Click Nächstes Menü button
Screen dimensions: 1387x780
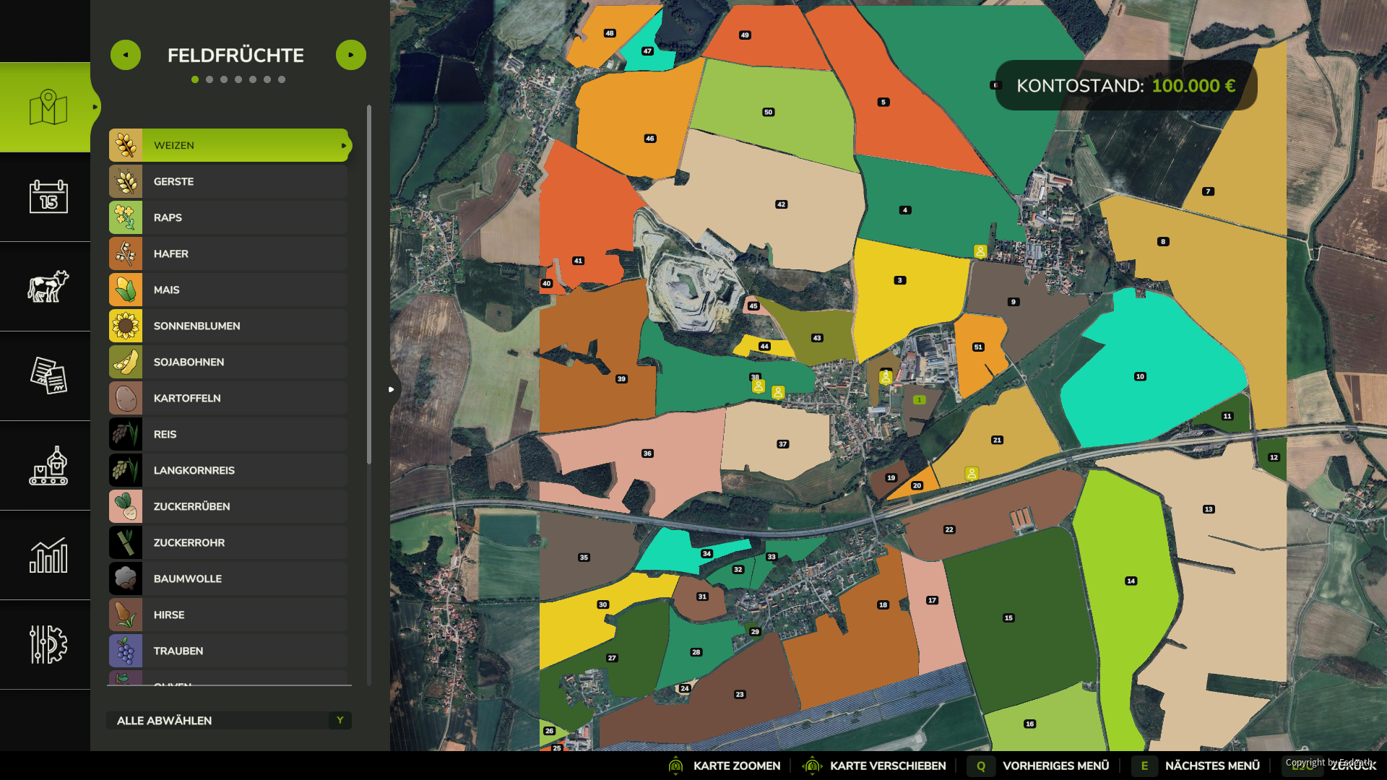pyautogui.click(x=1196, y=766)
